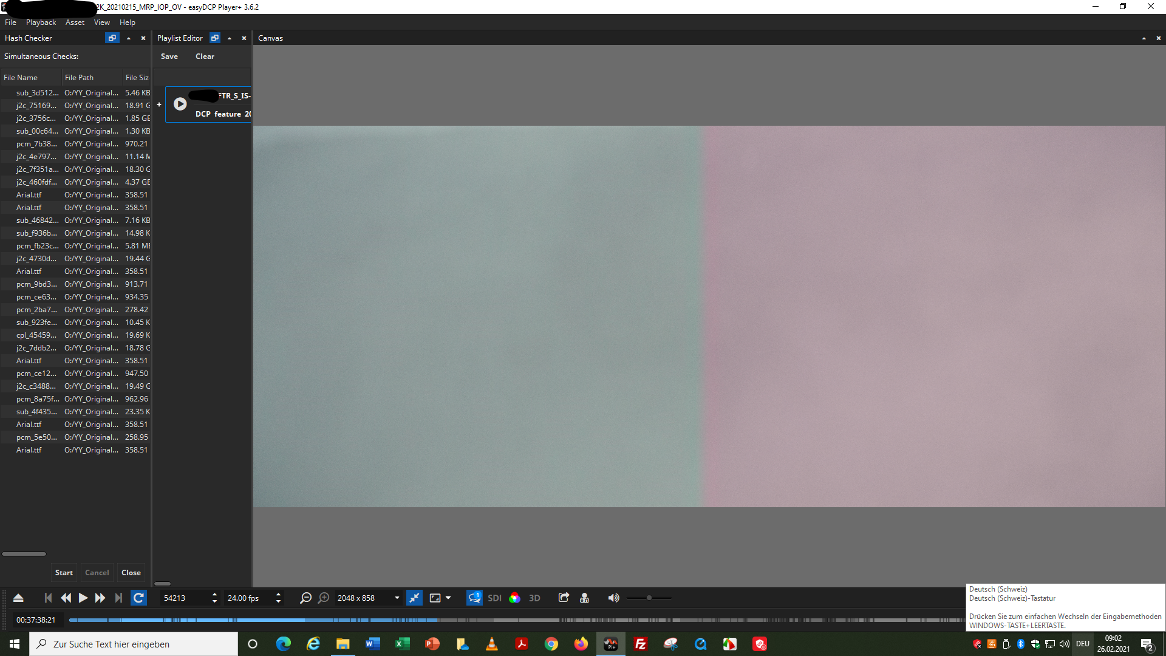Click the eject icon in playback bar
The width and height of the screenshot is (1166, 656).
click(18, 598)
